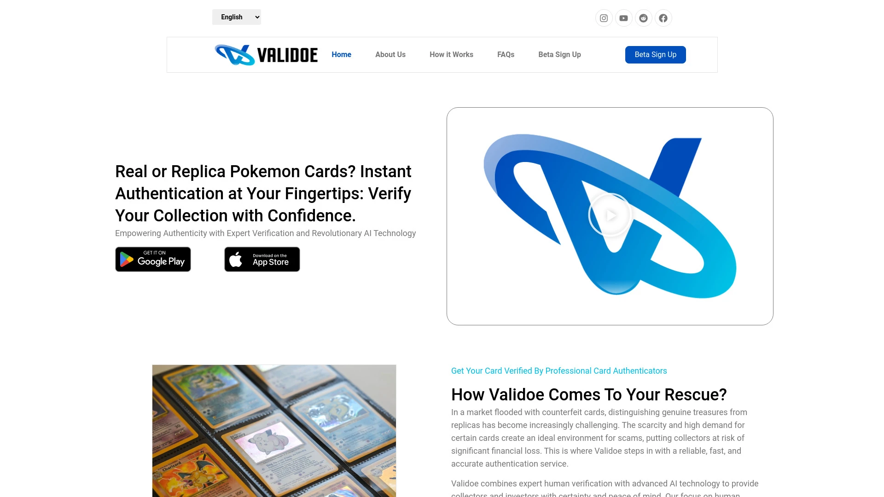884x497 pixels.
Task: Navigate to FAQs section
Action: (x=506, y=55)
